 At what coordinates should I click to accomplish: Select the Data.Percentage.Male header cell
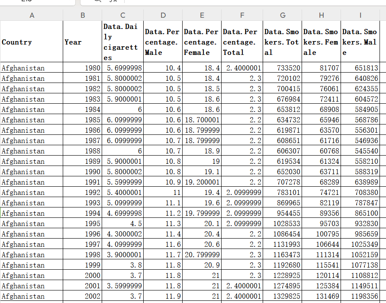click(163, 41)
